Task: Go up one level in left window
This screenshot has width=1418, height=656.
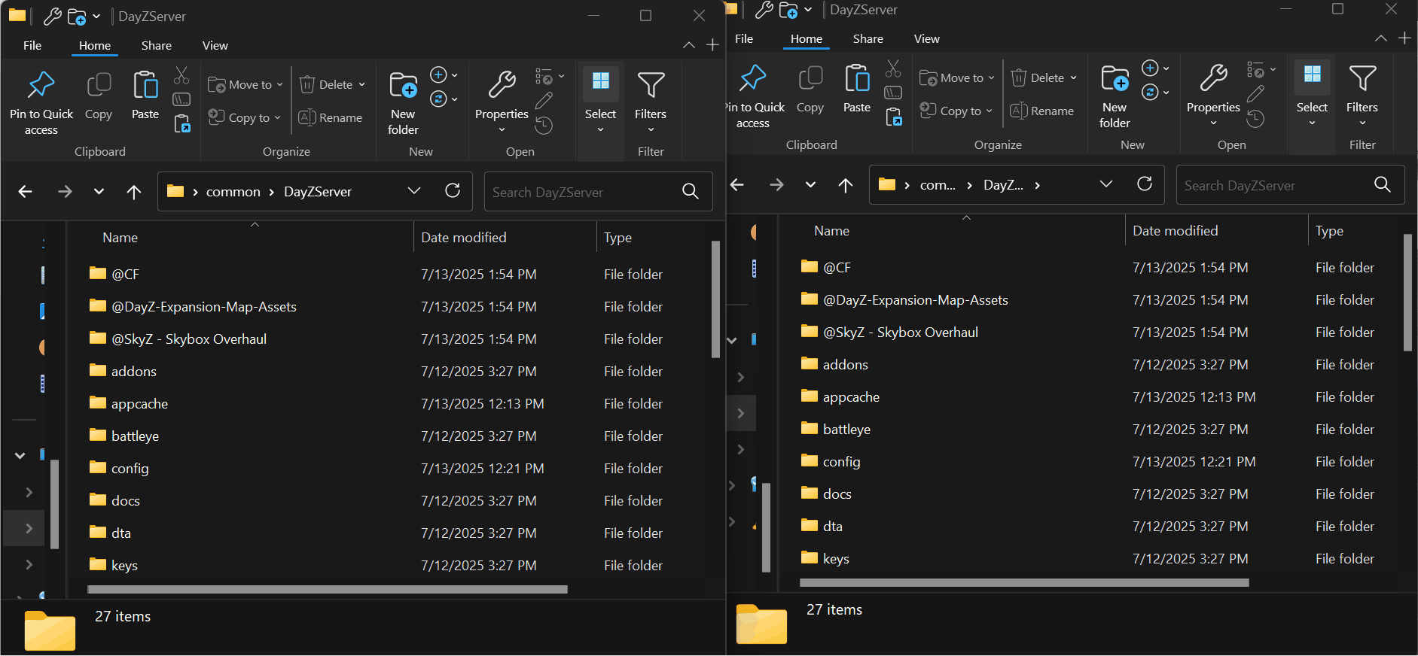Action: pyautogui.click(x=134, y=192)
